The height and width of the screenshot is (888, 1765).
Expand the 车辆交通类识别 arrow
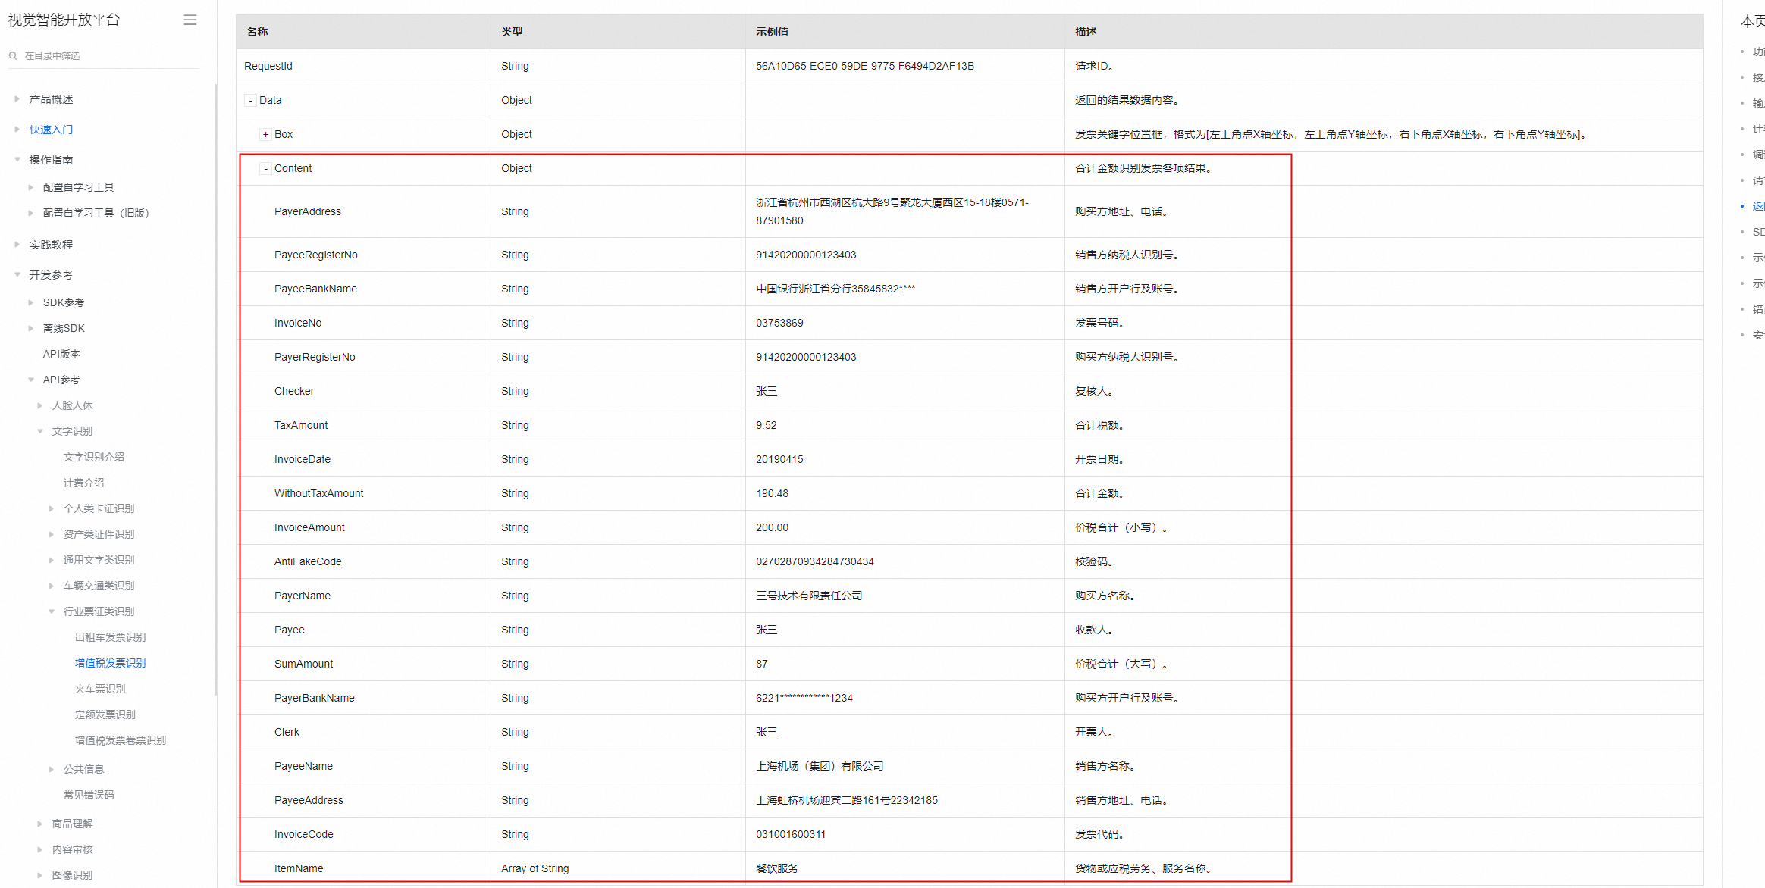[x=51, y=586]
